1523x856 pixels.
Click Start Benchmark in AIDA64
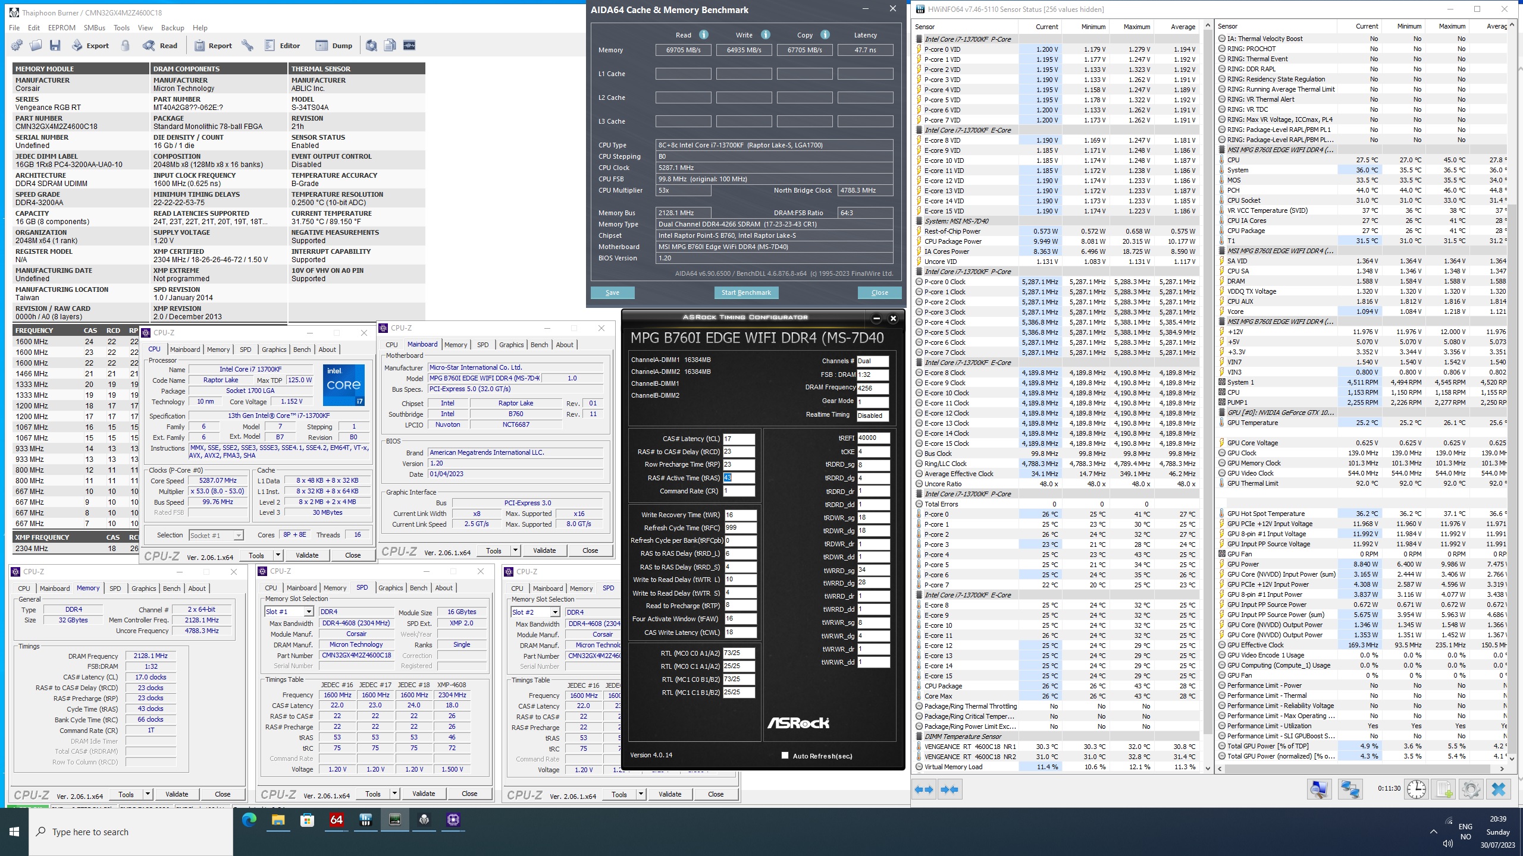(746, 292)
